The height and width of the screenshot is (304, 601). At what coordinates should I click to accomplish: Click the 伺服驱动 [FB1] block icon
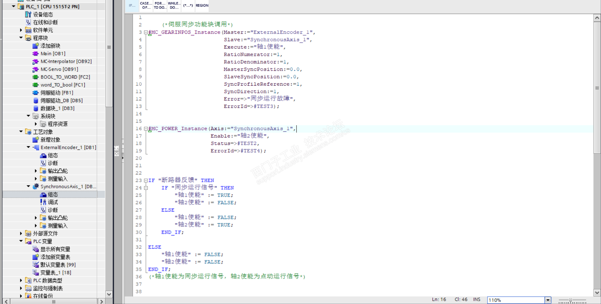pos(35,93)
